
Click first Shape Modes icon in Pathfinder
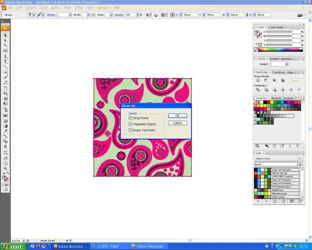pyautogui.click(x=258, y=80)
